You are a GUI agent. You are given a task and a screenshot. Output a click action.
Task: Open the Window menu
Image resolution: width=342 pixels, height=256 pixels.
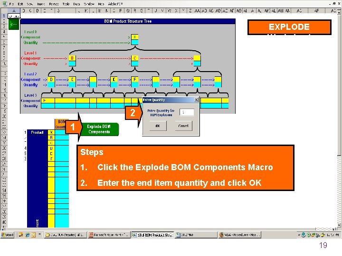pyautogui.click(x=89, y=4)
